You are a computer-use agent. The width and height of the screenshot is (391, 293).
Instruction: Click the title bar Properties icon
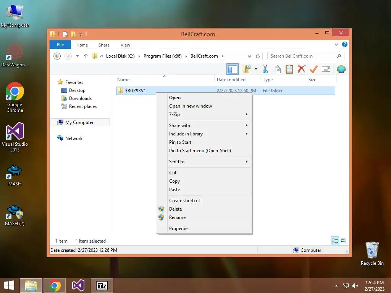point(65,34)
